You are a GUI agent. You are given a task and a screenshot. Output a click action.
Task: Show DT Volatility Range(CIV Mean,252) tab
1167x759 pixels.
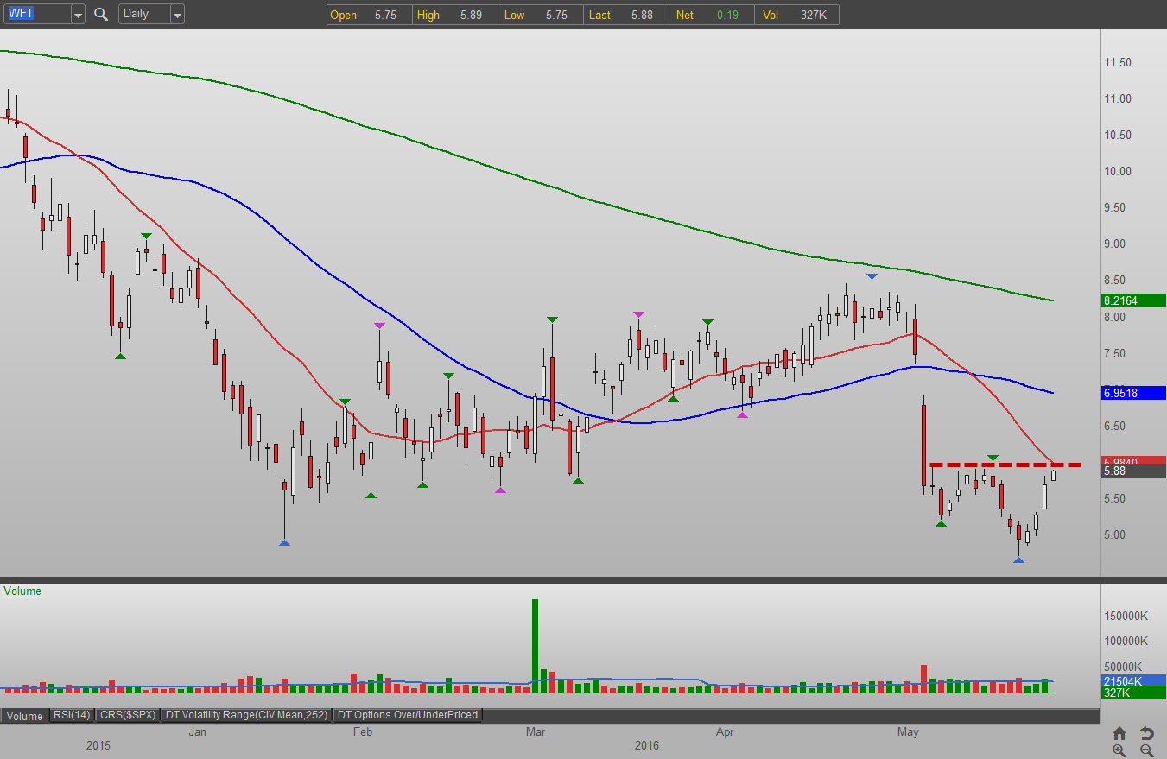tap(247, 715)
